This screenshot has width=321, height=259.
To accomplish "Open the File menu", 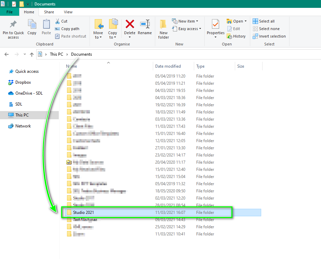I will [10, 12].
